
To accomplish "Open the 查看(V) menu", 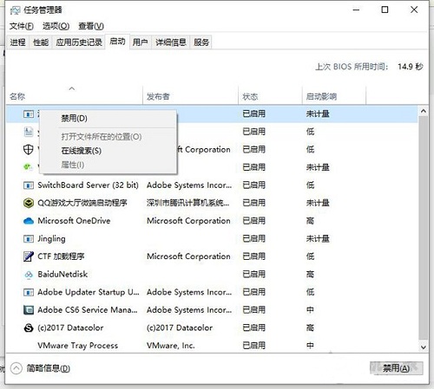I will (91, 26).
